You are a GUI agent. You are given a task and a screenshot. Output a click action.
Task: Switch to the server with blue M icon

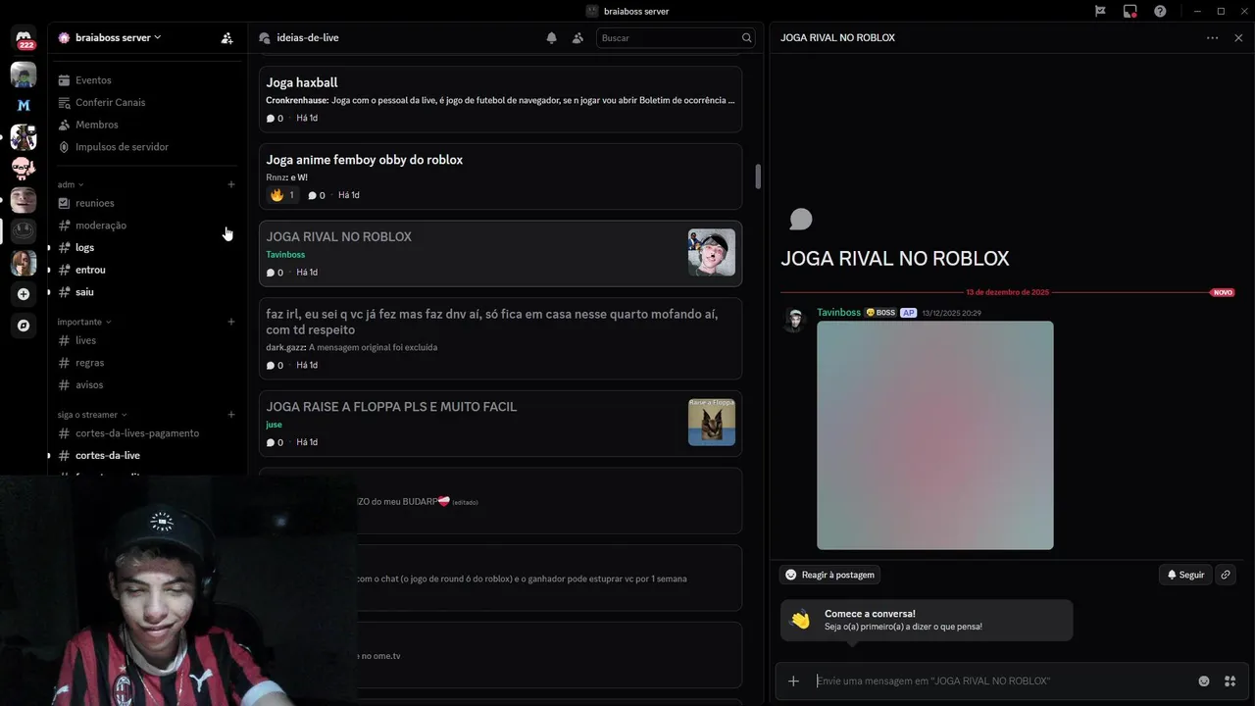click(x=25, y=105)
